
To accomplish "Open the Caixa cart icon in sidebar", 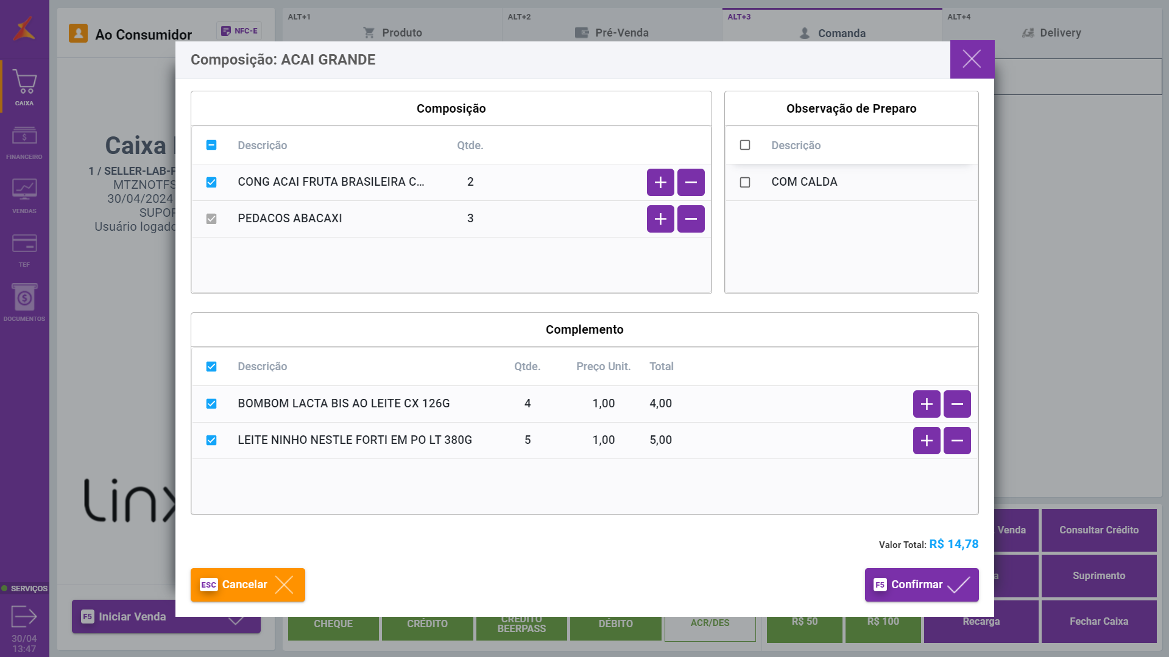I will [24, 86].
